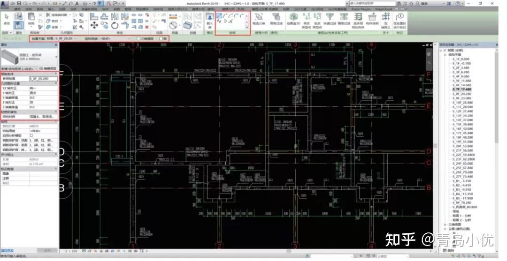Collapse the Dimensions group in Properties
Viewport: 507px width, 261px height.
click(56, 155)
